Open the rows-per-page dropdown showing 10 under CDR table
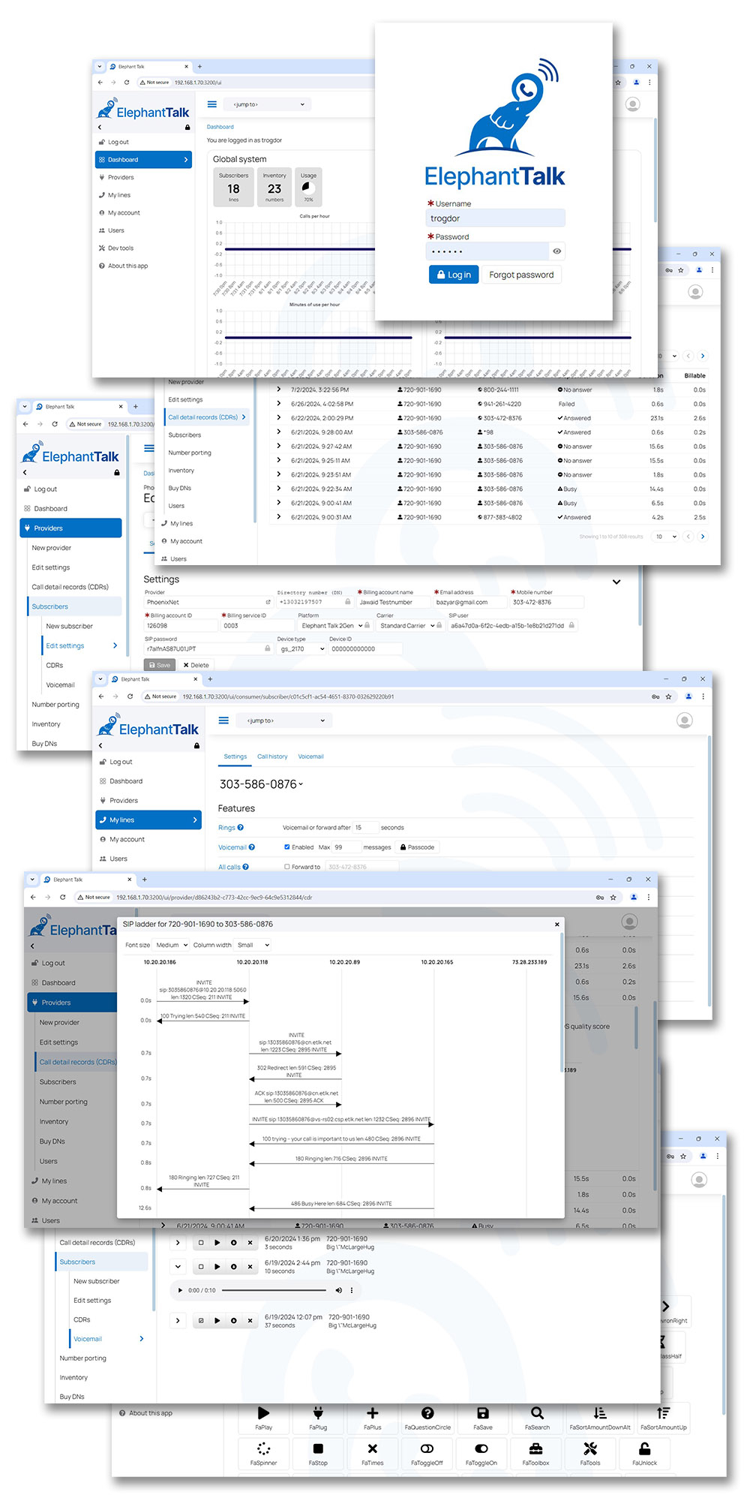This screenshot has width=750, height=1501. coord(666,537)
